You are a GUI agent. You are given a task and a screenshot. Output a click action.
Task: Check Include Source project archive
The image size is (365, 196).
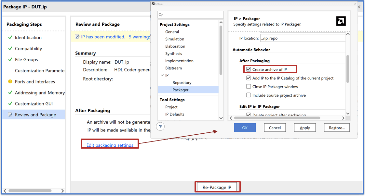pyautogui.click(x=249, y=95)
